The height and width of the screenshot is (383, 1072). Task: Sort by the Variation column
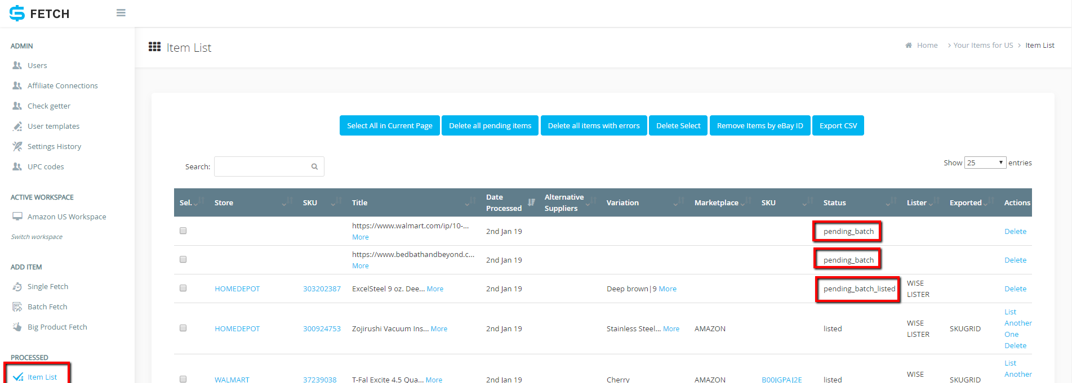click(x=645, y=202)
